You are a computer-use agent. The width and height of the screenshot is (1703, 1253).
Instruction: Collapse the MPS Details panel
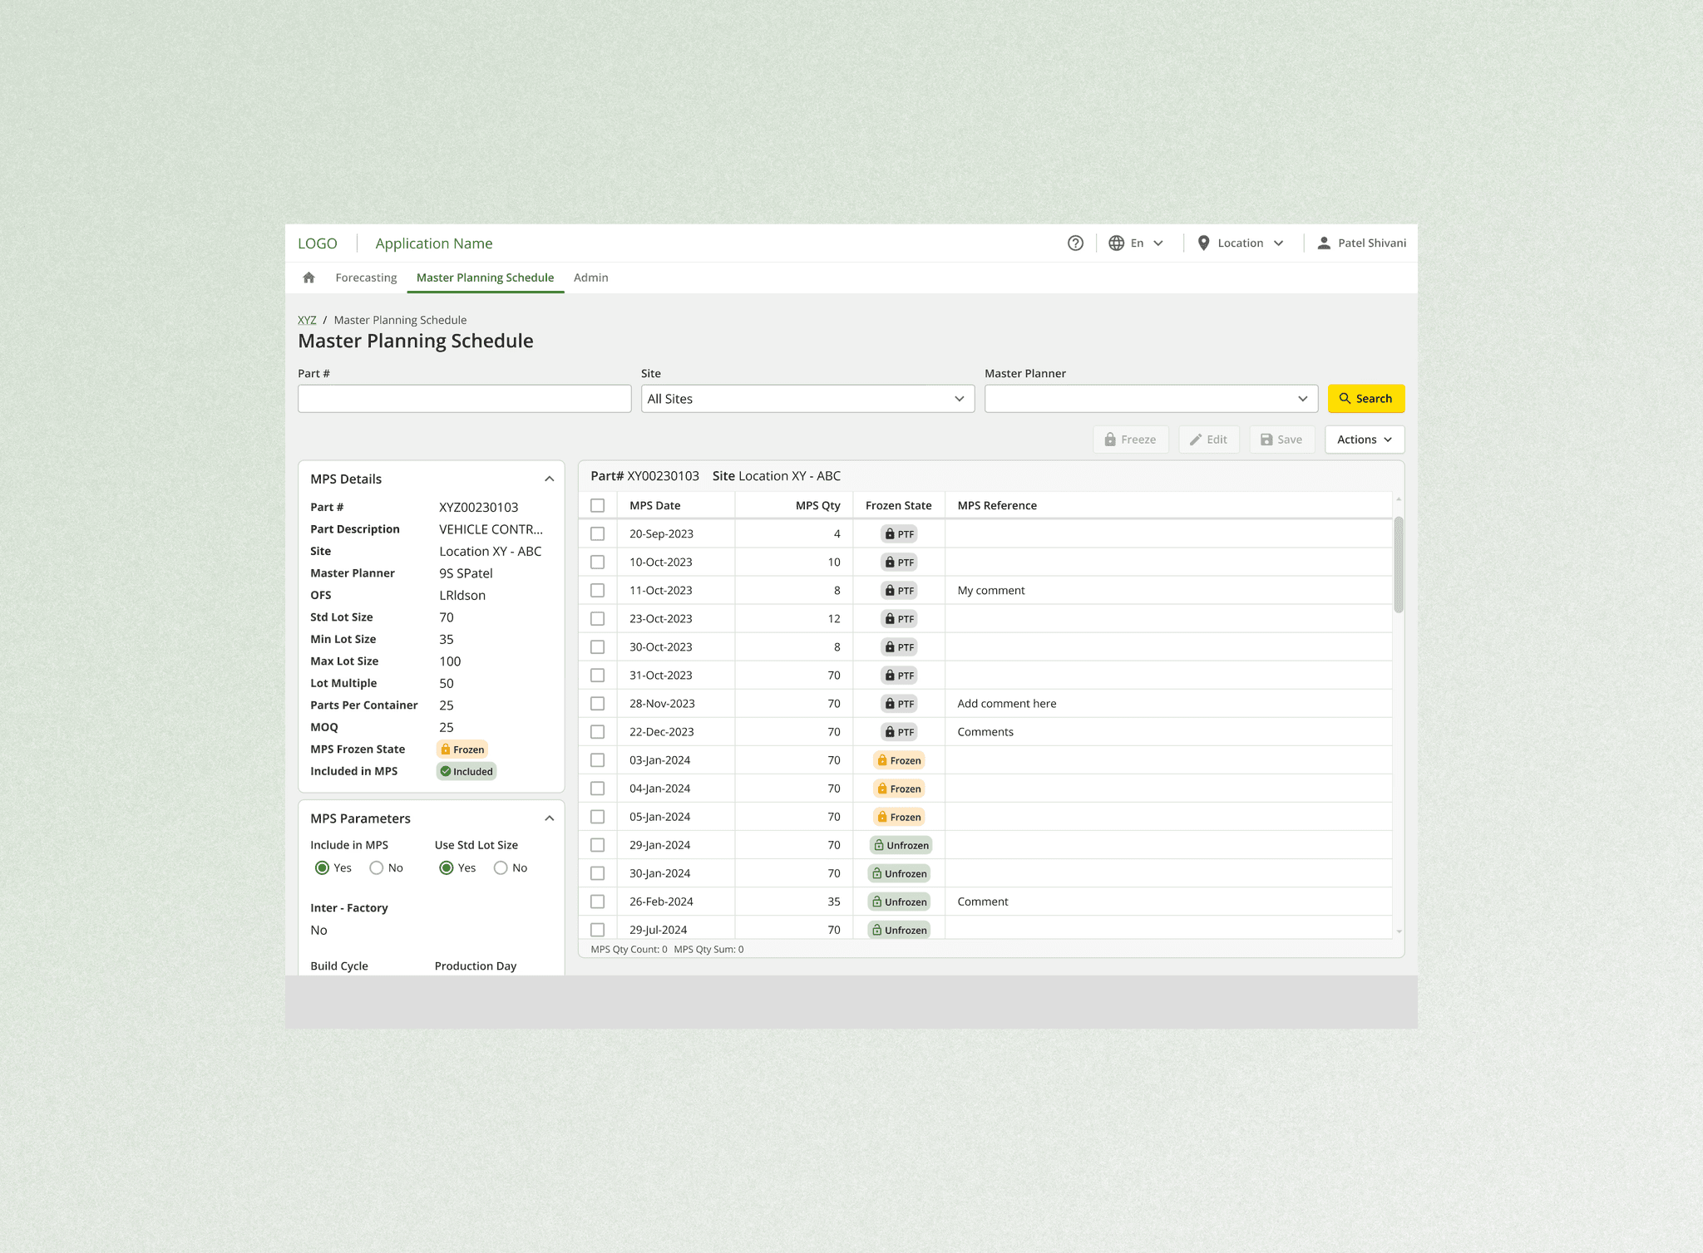[x=549, y=479]
